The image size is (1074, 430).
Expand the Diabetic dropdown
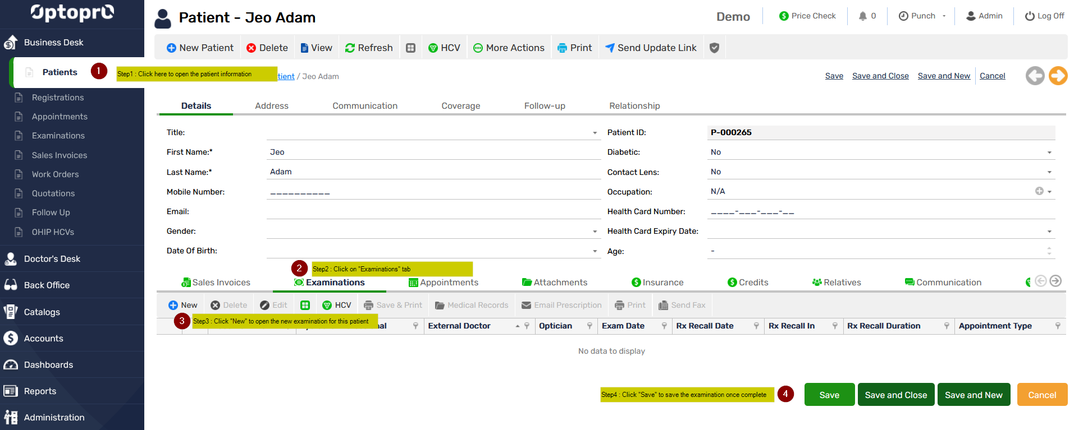(1049, 152)
